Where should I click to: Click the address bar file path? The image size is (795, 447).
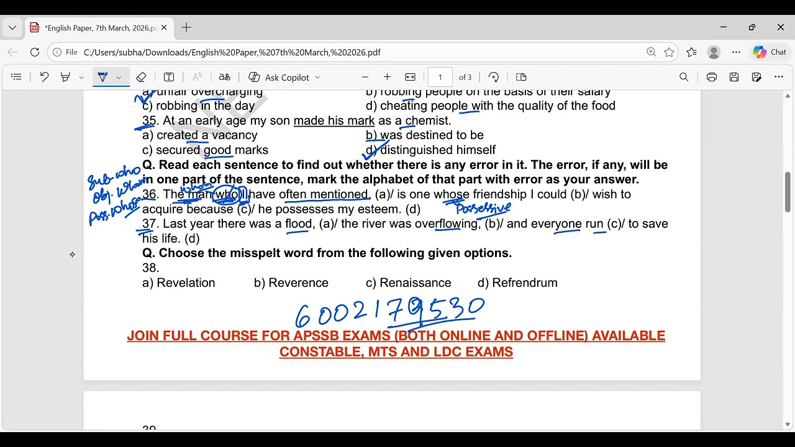tap(232, 53)
